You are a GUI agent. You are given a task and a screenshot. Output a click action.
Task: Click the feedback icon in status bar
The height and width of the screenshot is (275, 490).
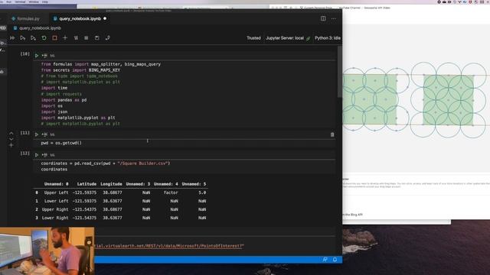click(325, 260)
